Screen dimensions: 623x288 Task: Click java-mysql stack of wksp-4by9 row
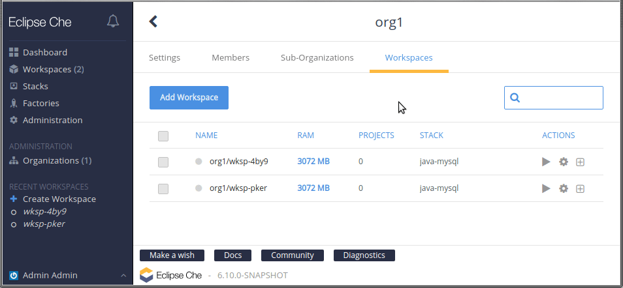(x=439, y=162)
